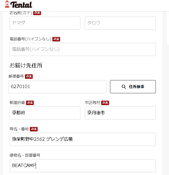Click the 町名・番地 label text

[x=19, y=129]
